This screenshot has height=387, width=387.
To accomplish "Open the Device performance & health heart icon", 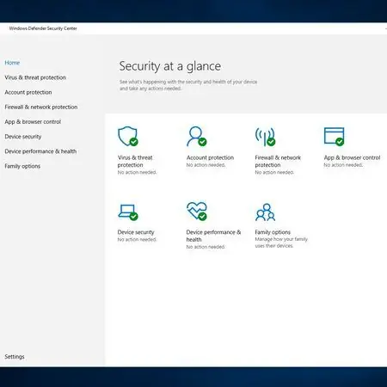I will pyautogui.click(x=197, y=211).
